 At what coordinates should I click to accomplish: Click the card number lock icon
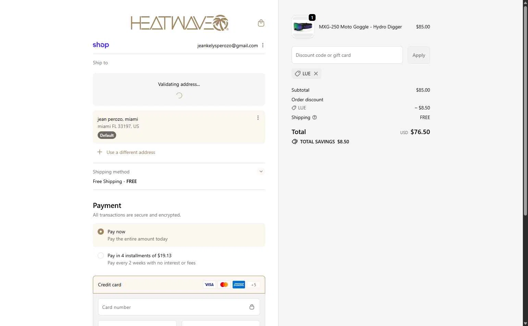[x=252, y=307]
